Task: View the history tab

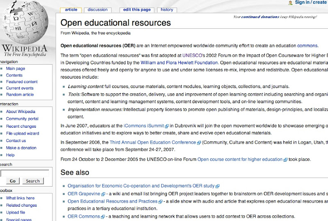Action: coord(167,10)
